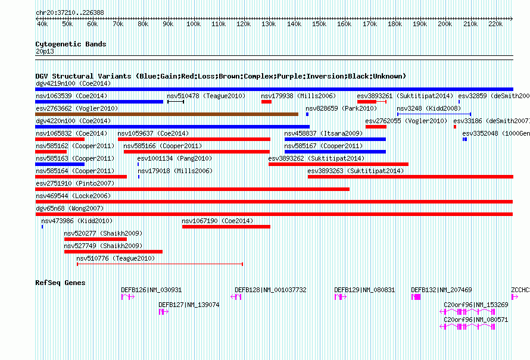
Task: Select the nsv527749 (Shaikh2009) red bar
Action: coord(113,252)
